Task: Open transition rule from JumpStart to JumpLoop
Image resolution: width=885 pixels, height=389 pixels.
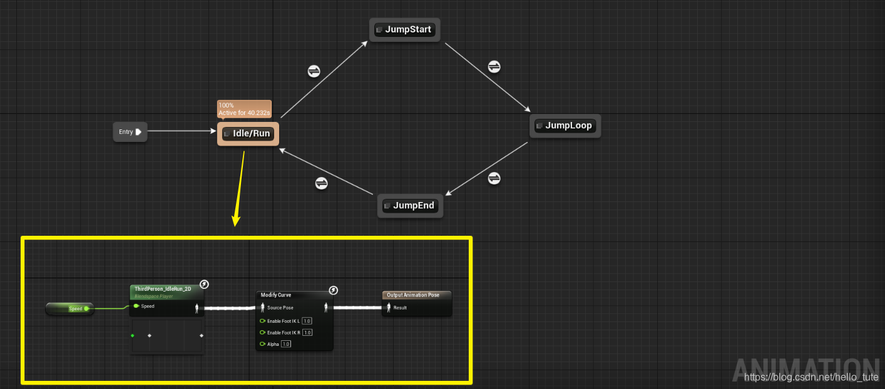Action: coord(494,66)
